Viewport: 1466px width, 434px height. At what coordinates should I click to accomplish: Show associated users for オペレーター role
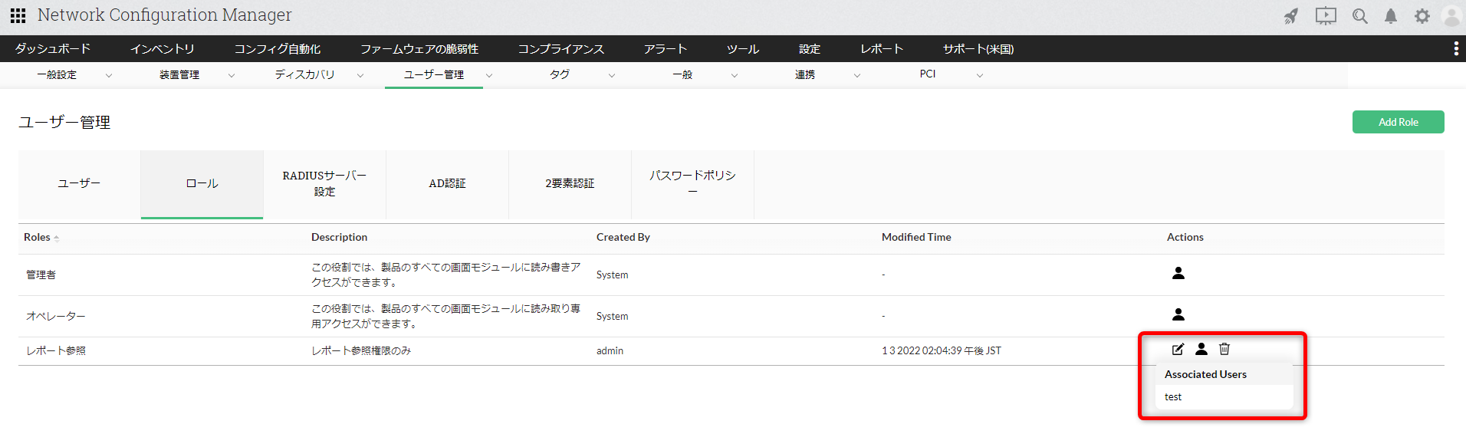(x=1178, y=314)
